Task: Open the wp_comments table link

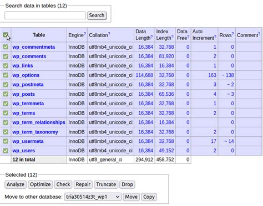Action: click(29, 56)
